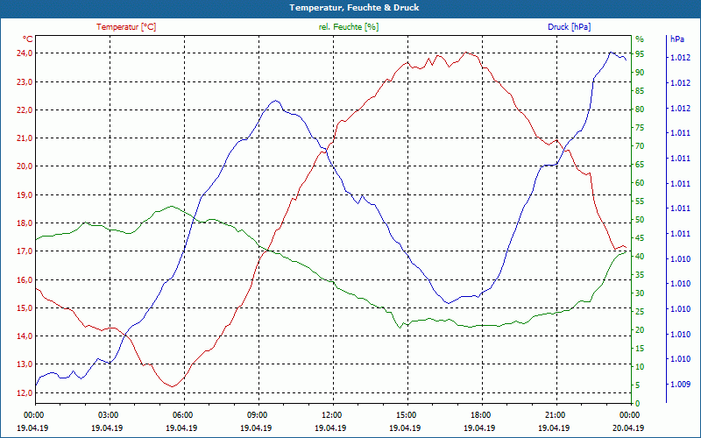Click the 25 humidity axis value
Viewport: 701px width, 438px height.
click(640, 312)
